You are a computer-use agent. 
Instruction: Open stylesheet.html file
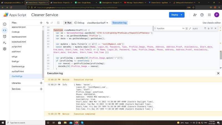tap(19, 42)
